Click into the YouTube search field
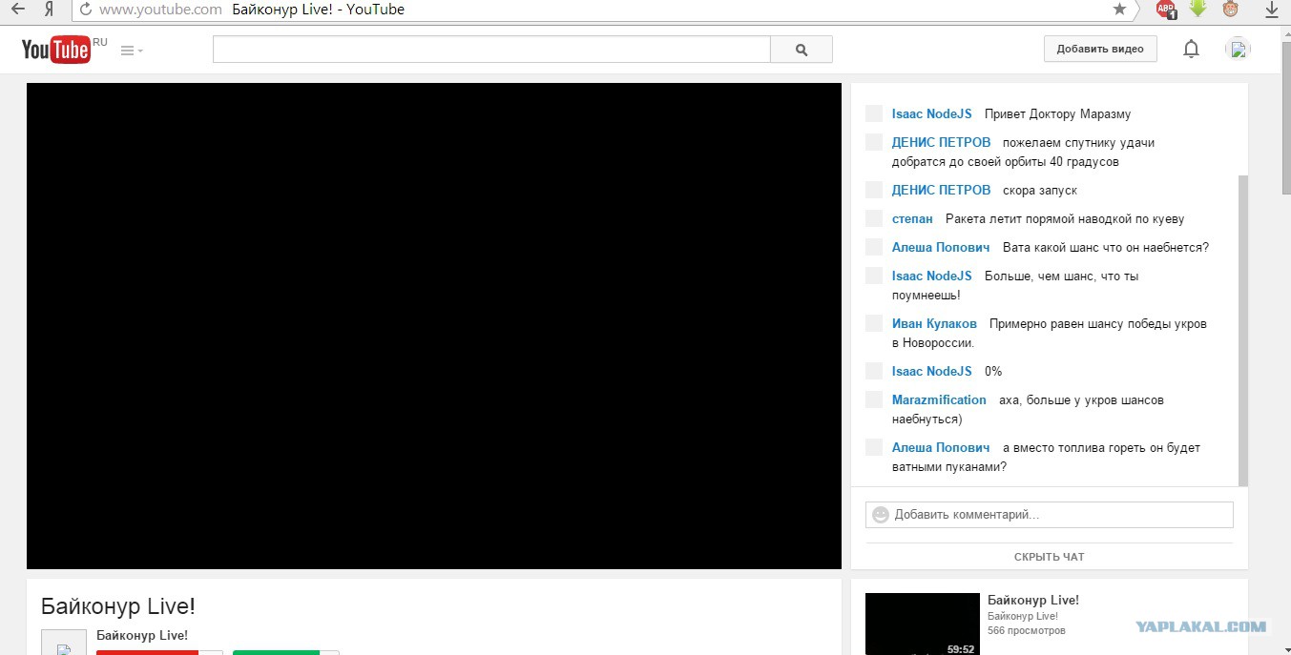The image size is (1291, 655). [491, 50]
